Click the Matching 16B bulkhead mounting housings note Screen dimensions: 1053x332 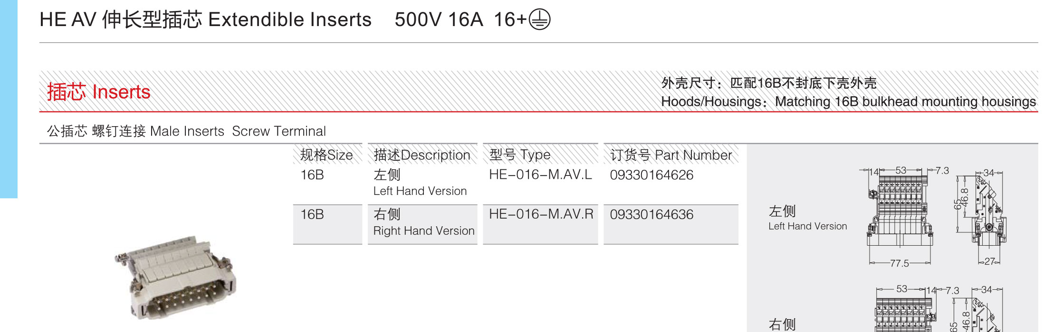(905, 101)
